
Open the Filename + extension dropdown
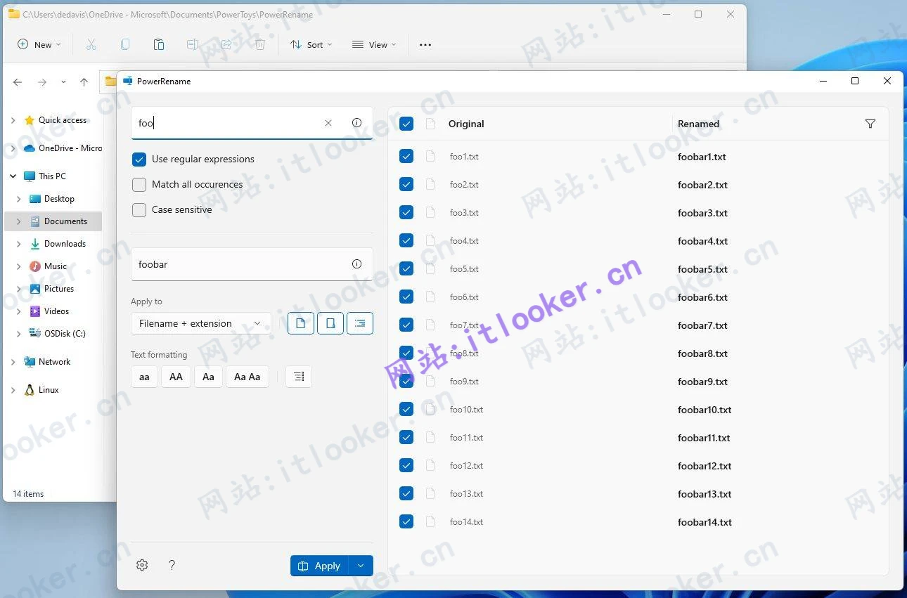click(201, 323)
